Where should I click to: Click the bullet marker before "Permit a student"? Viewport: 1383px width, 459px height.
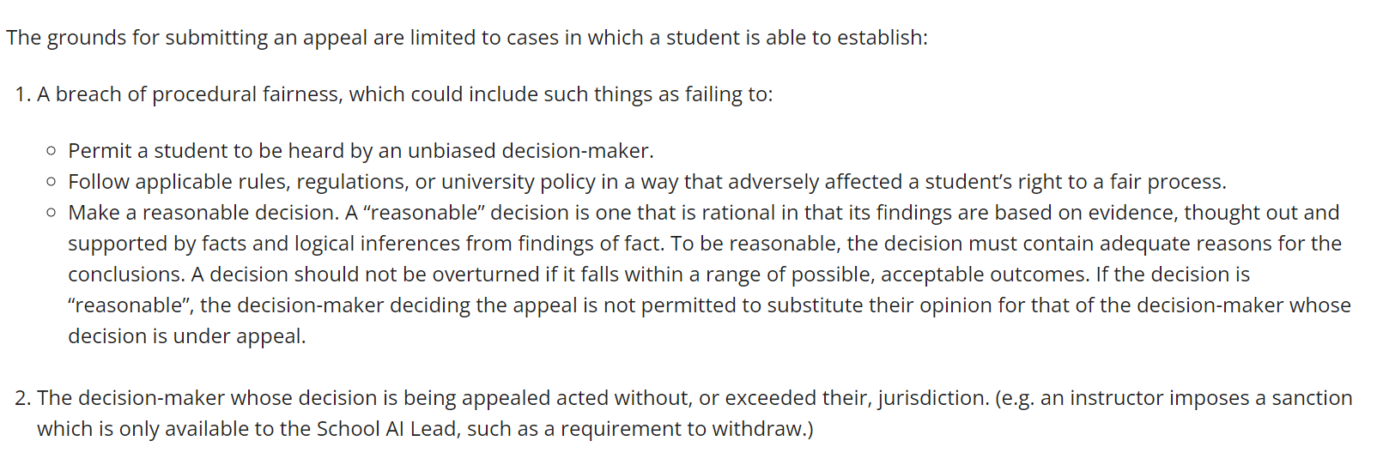point(52,151)
